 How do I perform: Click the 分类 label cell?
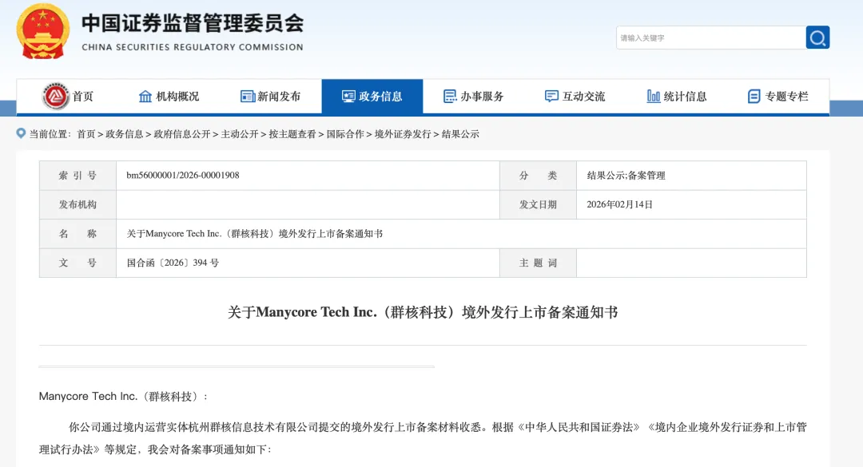point(538,176)
